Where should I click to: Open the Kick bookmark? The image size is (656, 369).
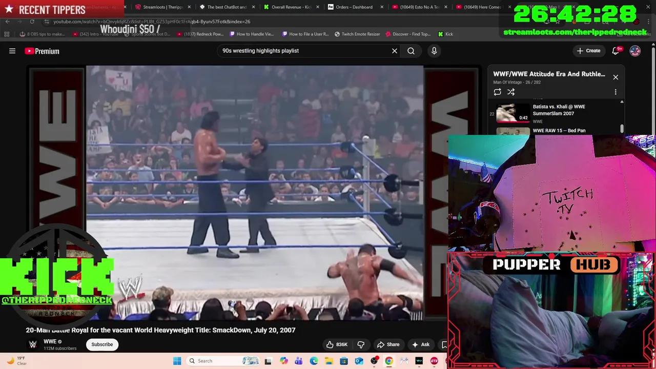(x=445, y=34)
